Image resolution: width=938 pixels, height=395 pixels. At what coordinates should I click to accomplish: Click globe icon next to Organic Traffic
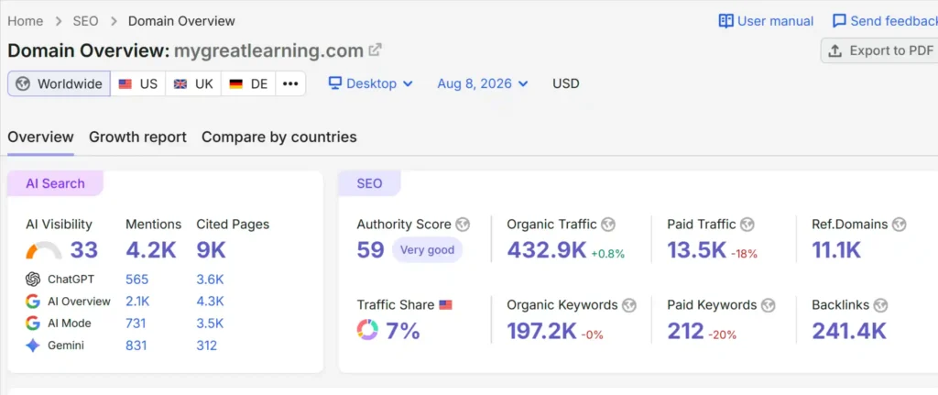[x=608, y=225]
